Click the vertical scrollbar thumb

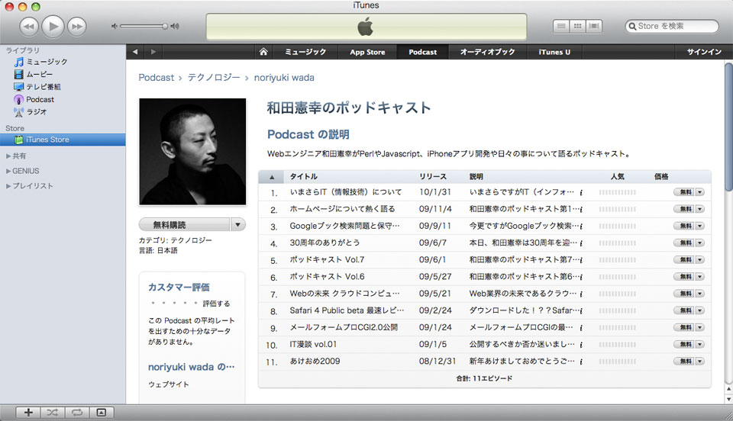pyautogui.click(x=728, y=127)
